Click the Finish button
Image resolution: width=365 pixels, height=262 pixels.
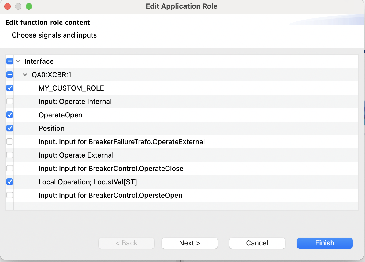[x=325, y=243]
